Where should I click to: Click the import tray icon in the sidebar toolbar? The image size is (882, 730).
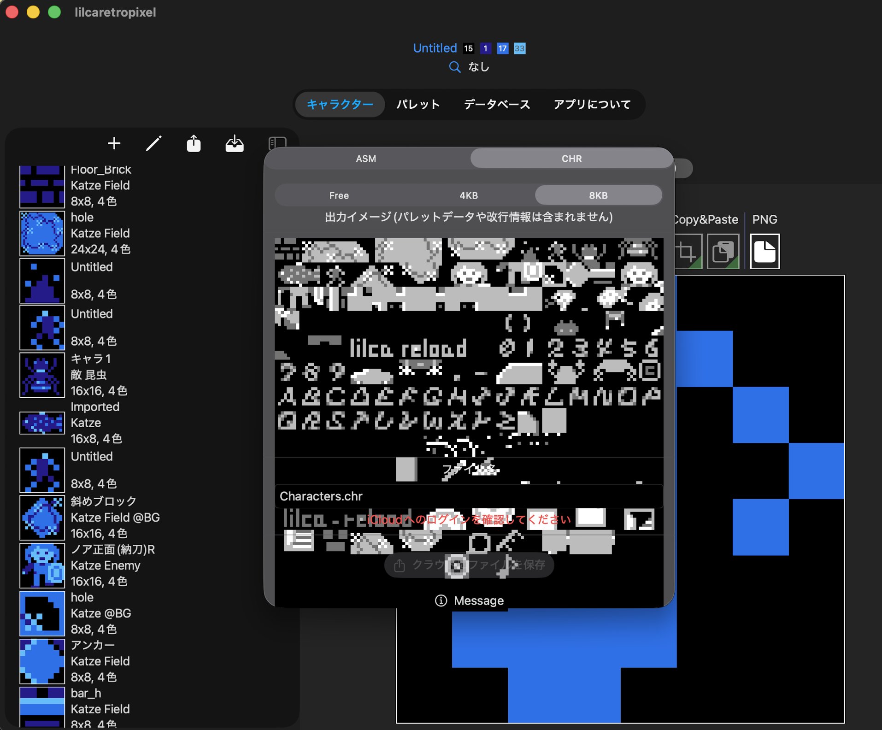(x=235, y=143)
